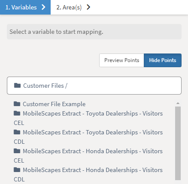Viewport: 188px width, 184px height.
Task: Click the chevron beside 2. Area(s)
Action: 88,7
